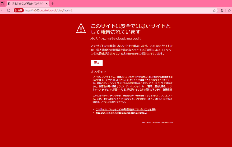Open a new browser tab

tap(52, 3)
